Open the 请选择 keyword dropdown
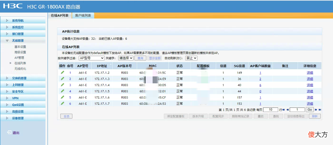Viewport: 333px width, 145px height. pos(126,58)
